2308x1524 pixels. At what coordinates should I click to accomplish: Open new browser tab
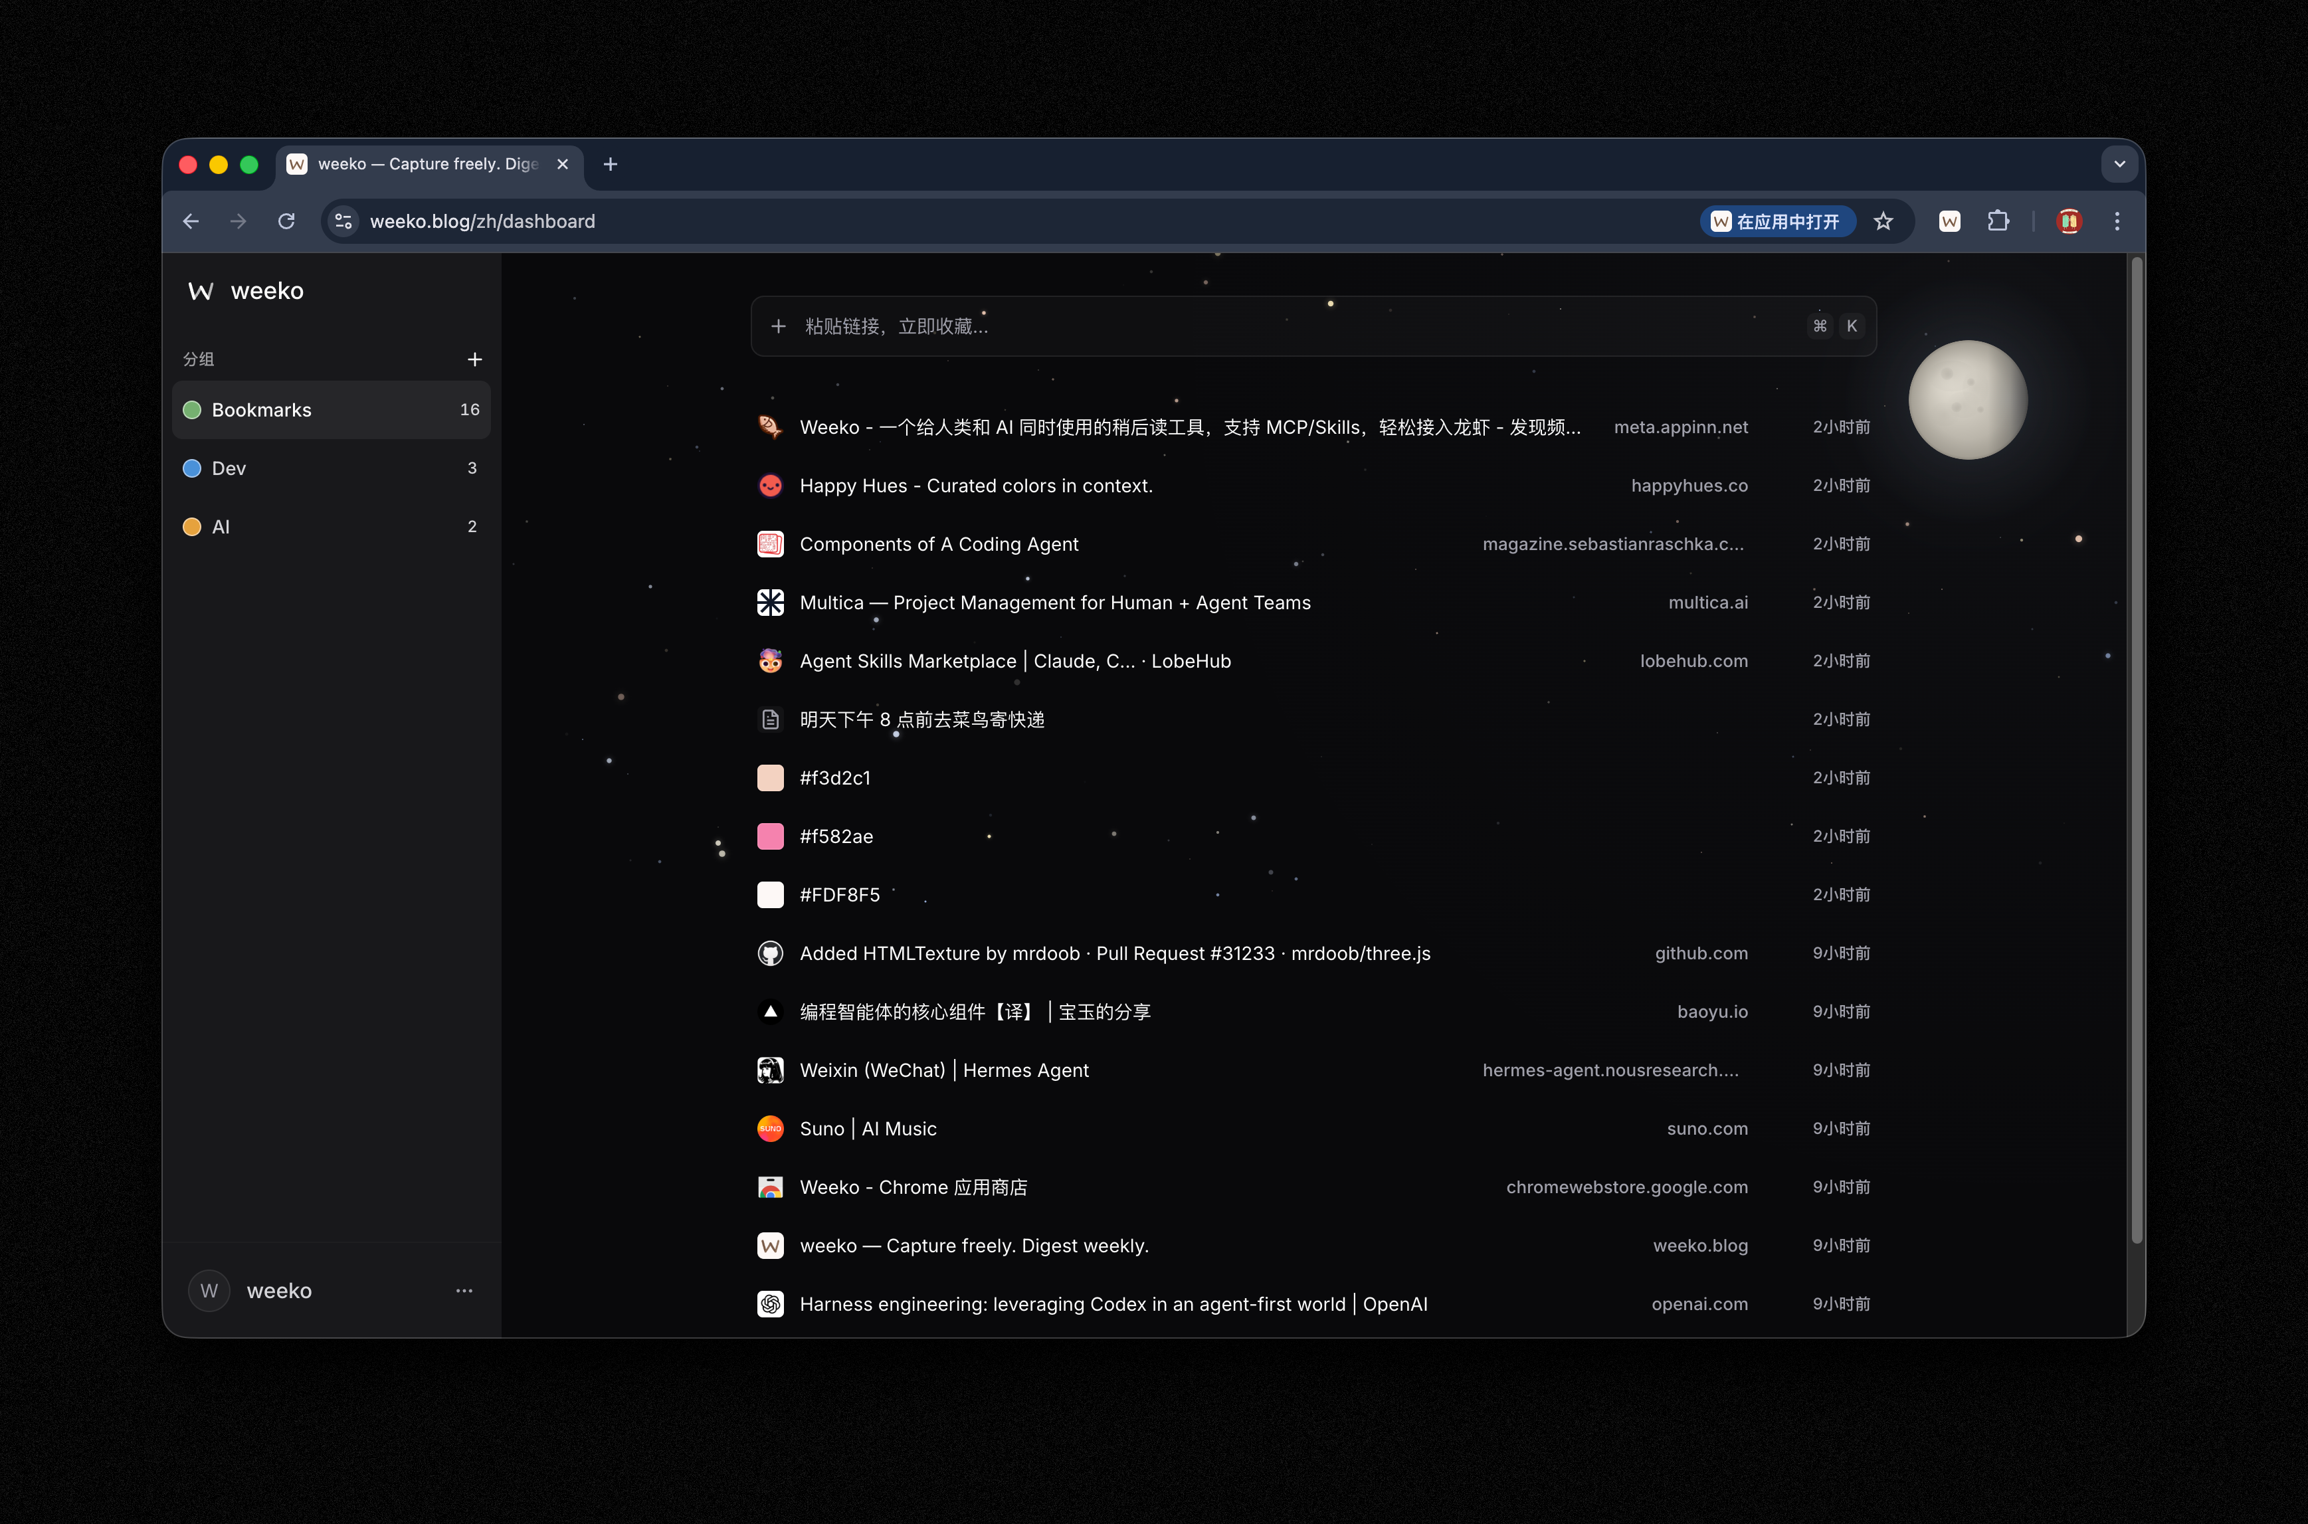[x=611, y=164]
